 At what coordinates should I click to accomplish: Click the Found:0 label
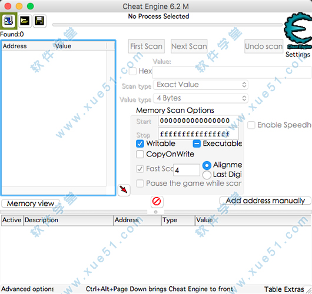(x=12, y=34)
